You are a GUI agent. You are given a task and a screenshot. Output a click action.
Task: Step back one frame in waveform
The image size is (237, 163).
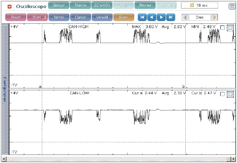(152, 17)
